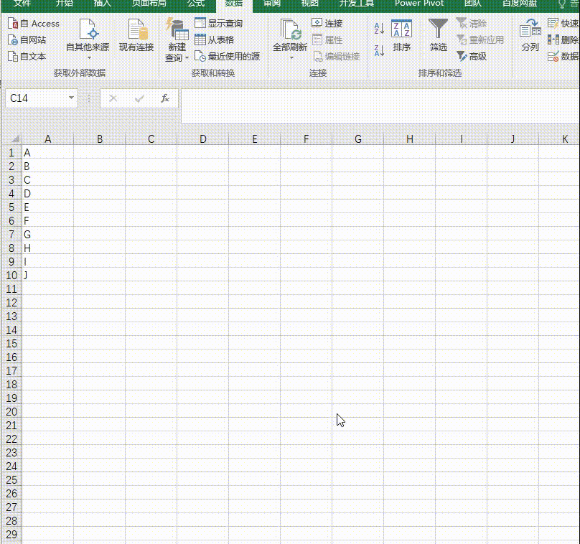The height and width of the screenshot is (544, 580).
Task: Select row 14 header
Action: point(11,330)
